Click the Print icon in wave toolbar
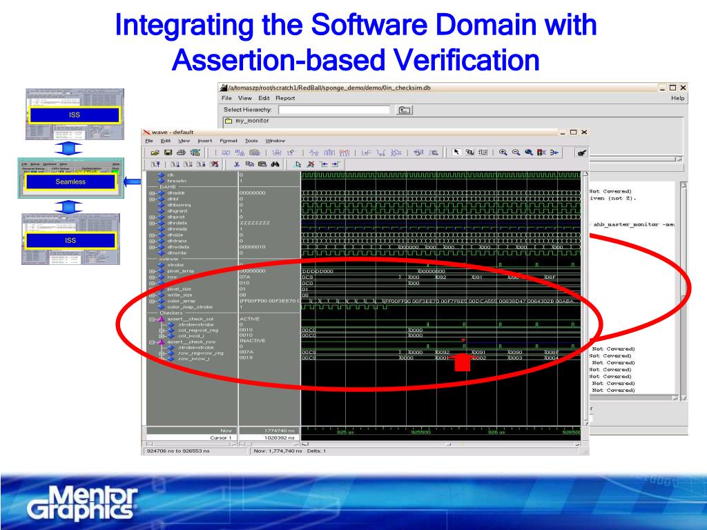Viewport: 707px width, 530px height. [x=182, y=153]
